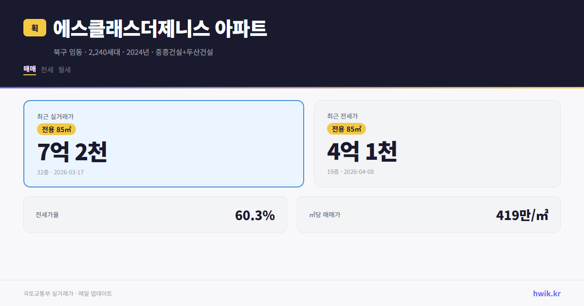Click the 19층 · 2026-04-08 jeonse detail
584x306 pixels.
click(x=350, y=172)
